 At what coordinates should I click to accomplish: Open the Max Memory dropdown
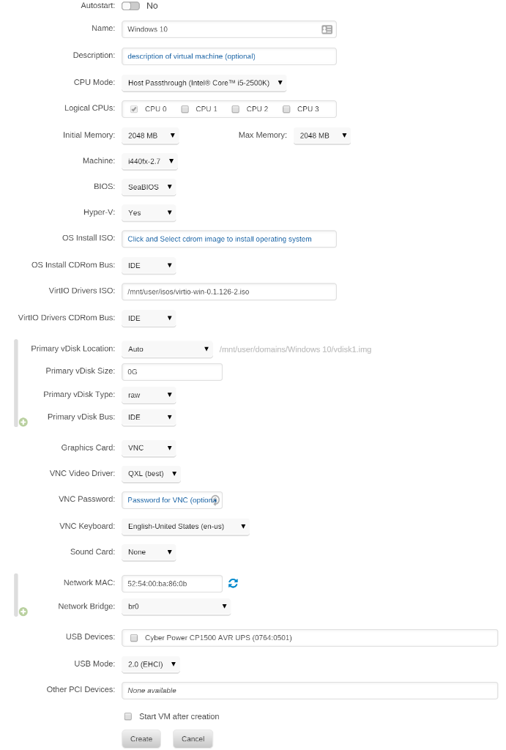pyautogui.click(x=321, y=135)
